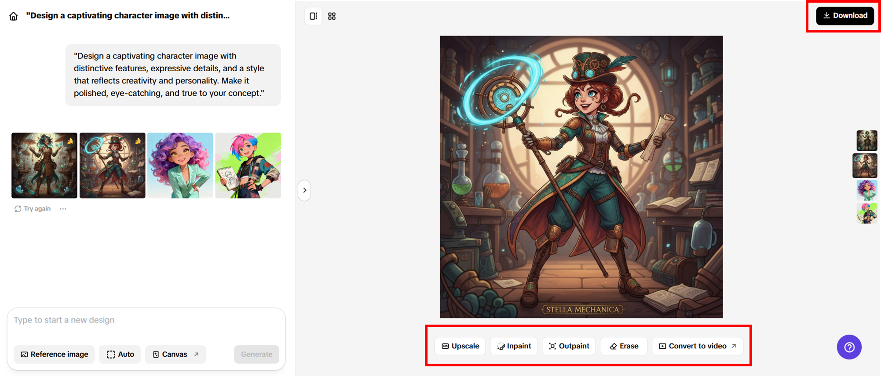Image resolution: width=881 pixels, height=376 pixels.
Task: Pick the pink-haired character in right strip
Action: click(866, 213)
